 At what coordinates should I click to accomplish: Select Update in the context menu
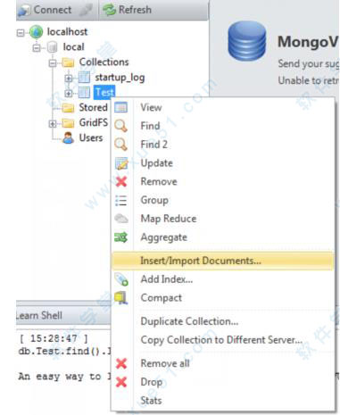(222, 163)
